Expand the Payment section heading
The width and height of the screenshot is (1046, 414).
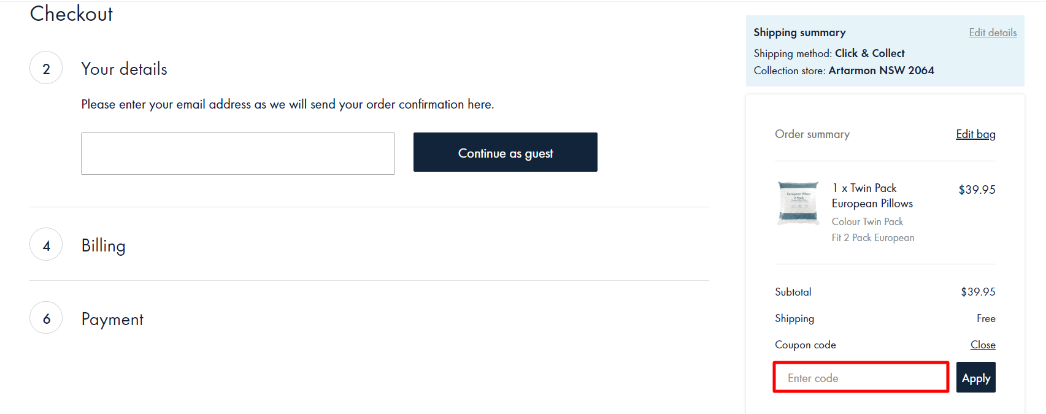tap(112, 319)
